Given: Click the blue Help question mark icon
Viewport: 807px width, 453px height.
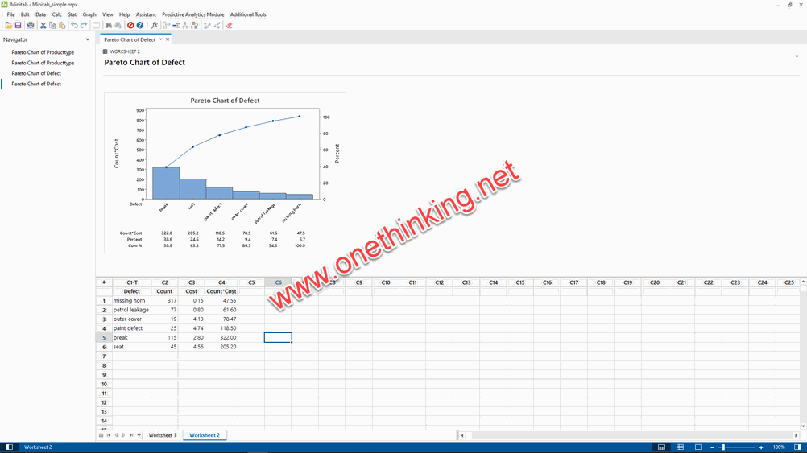Looking at the screenshot, I should click(x=140, y=26).
